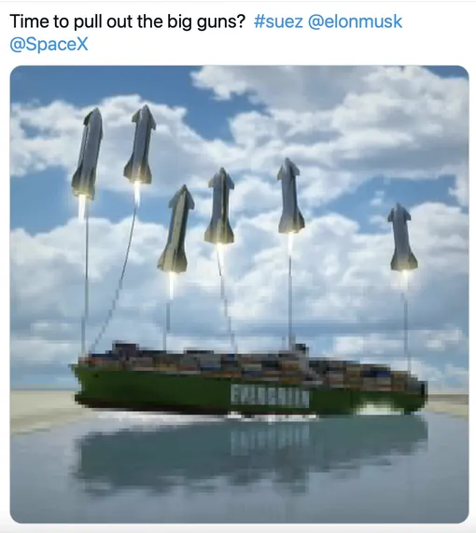Click the center rocket above the ship

point(219,205)
